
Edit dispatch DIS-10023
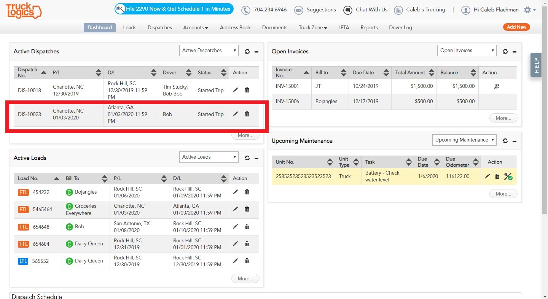[236, 114]
